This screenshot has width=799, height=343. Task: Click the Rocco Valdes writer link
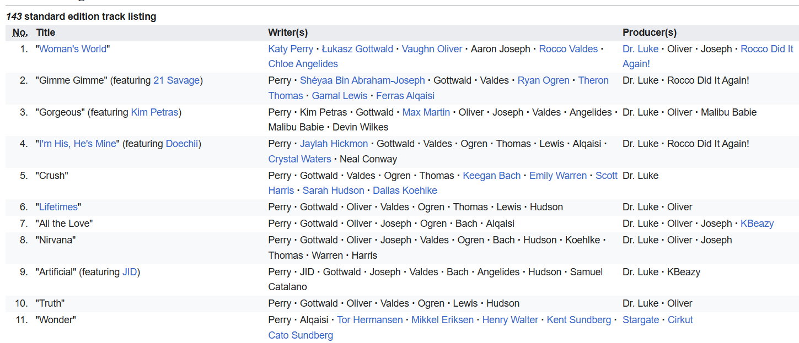point(568,49)
